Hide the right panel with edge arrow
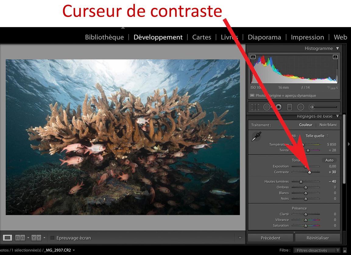This screenshot has width=351, height=255. pyautogui.click(x=349, y=144)
